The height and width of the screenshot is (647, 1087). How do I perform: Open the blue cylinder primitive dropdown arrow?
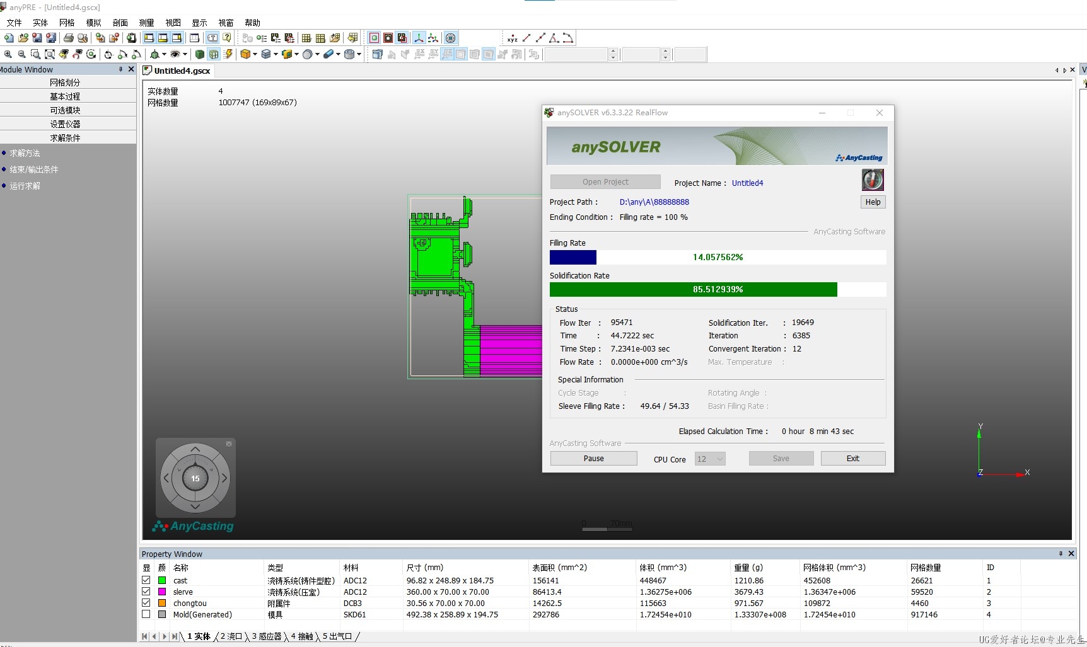point(338,54)
